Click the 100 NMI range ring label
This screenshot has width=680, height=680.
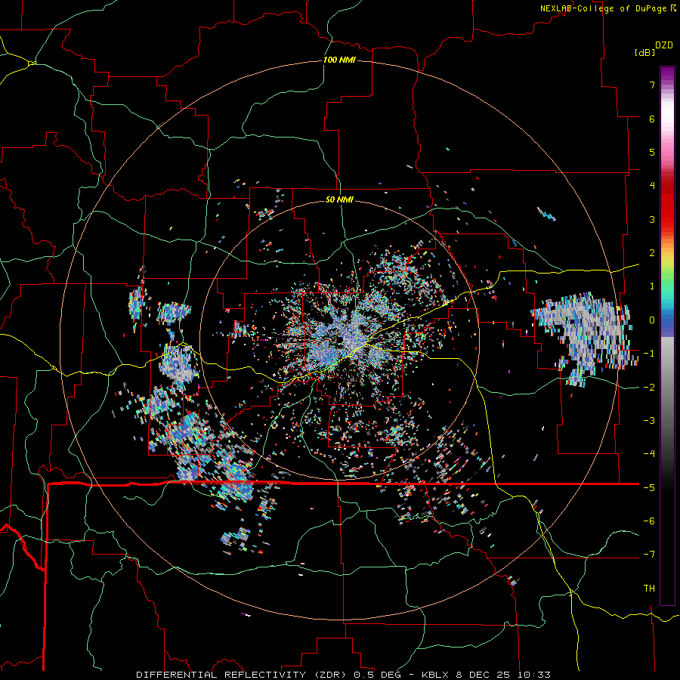(x=339, y=60)
